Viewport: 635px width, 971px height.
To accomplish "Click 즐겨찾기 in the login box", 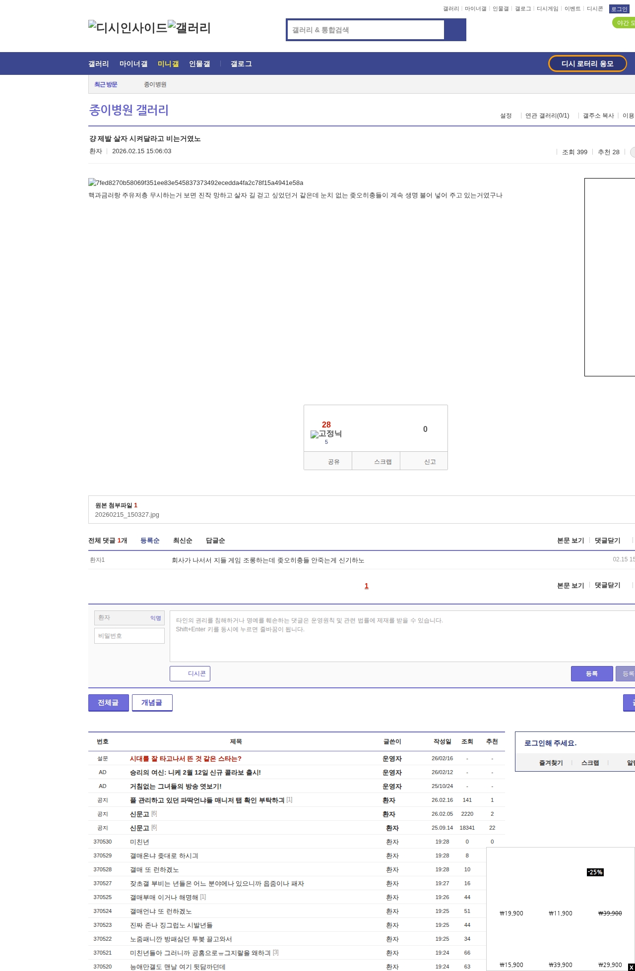I will [x=551, y=763].
